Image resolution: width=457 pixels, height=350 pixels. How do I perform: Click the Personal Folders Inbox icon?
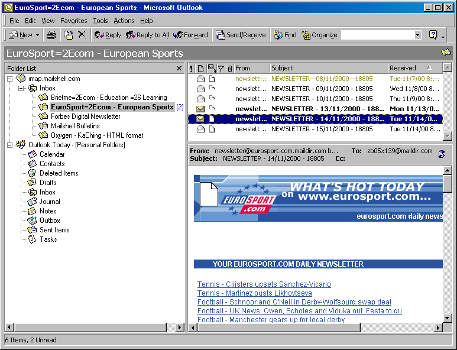tap(32, 192)
